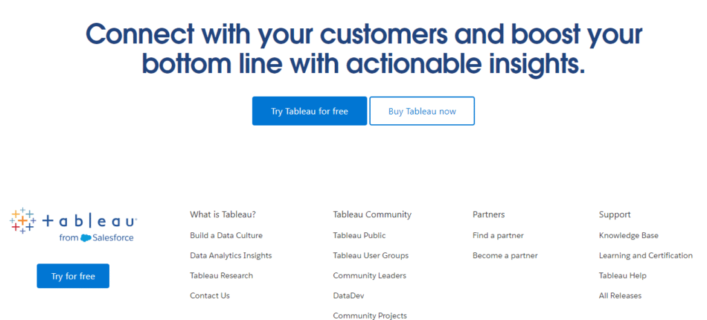
Task: Open the Tableau Community heading link
Action: (372, 214)
